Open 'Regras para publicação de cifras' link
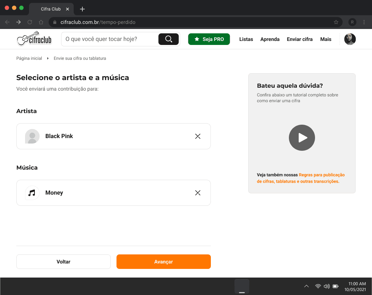This screenshot has width=372, height=295. pos(301,178)
